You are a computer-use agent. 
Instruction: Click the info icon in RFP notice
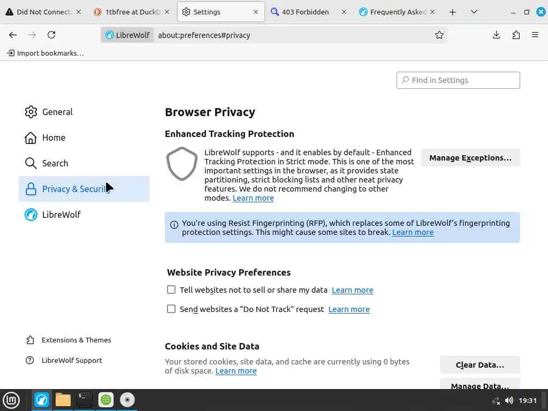point(174,225)
